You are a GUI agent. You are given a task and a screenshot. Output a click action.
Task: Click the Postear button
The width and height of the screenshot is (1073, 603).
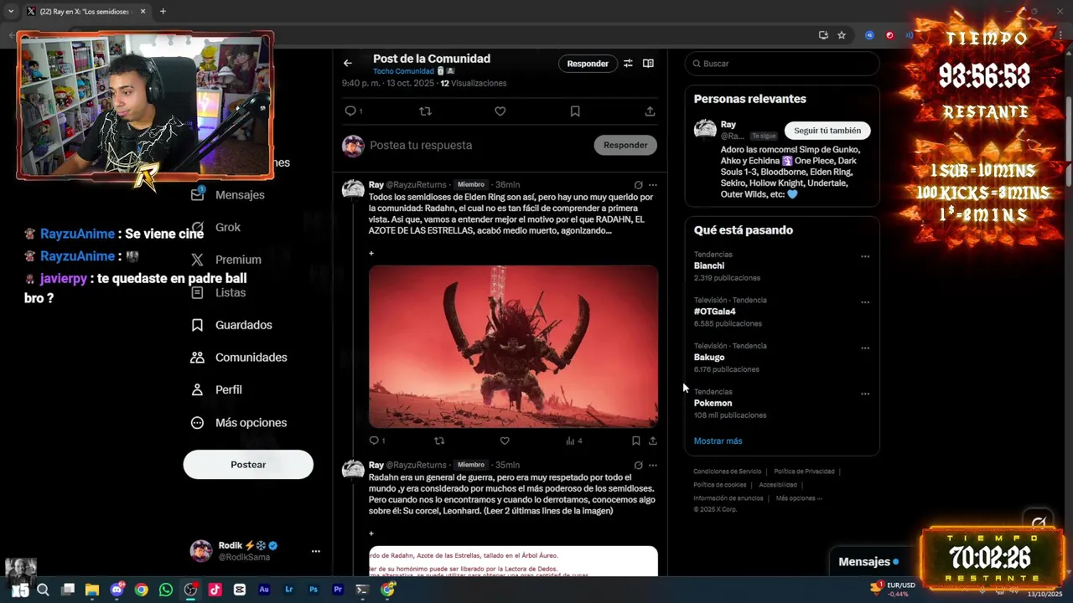click(248, 465)
